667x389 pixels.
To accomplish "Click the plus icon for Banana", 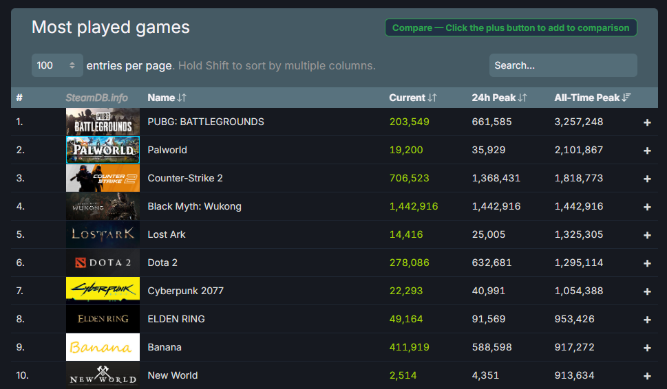I will [647, 348].
